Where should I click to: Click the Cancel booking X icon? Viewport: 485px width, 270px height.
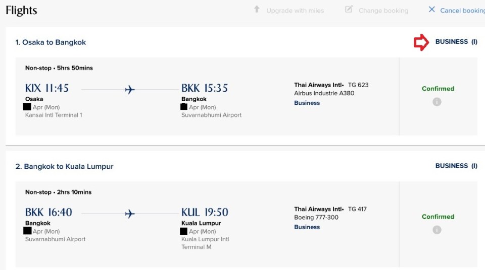coord(431,10)
